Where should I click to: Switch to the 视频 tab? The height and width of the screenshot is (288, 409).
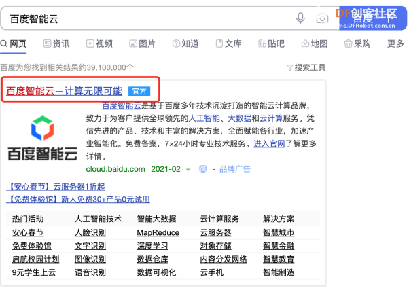click(x=99, y=43)
